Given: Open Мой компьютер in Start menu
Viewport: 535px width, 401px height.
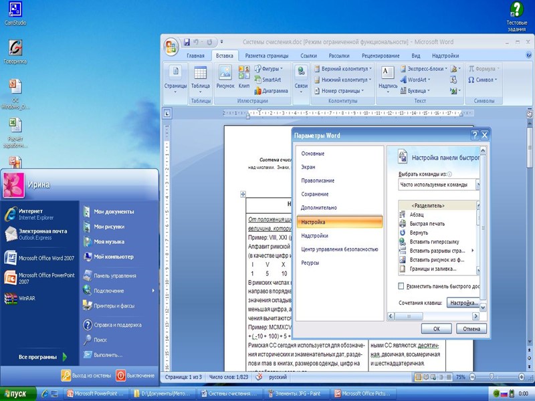Looking at the screenshot, I should [108, 257].
